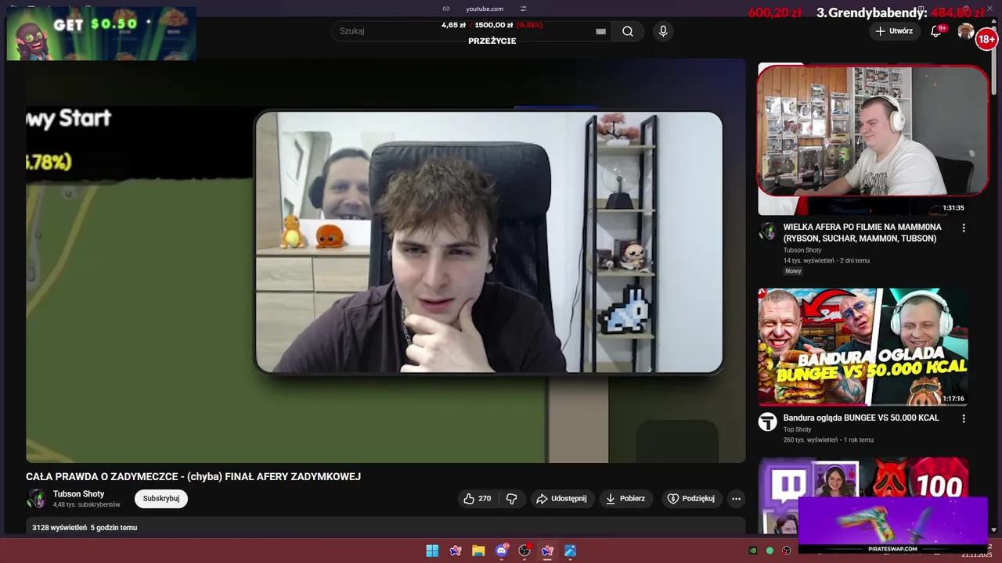Open WIELKA AFERA PO FILMIE video title
The height and width of the screenshot is (563, 1002).
[863, 232]
